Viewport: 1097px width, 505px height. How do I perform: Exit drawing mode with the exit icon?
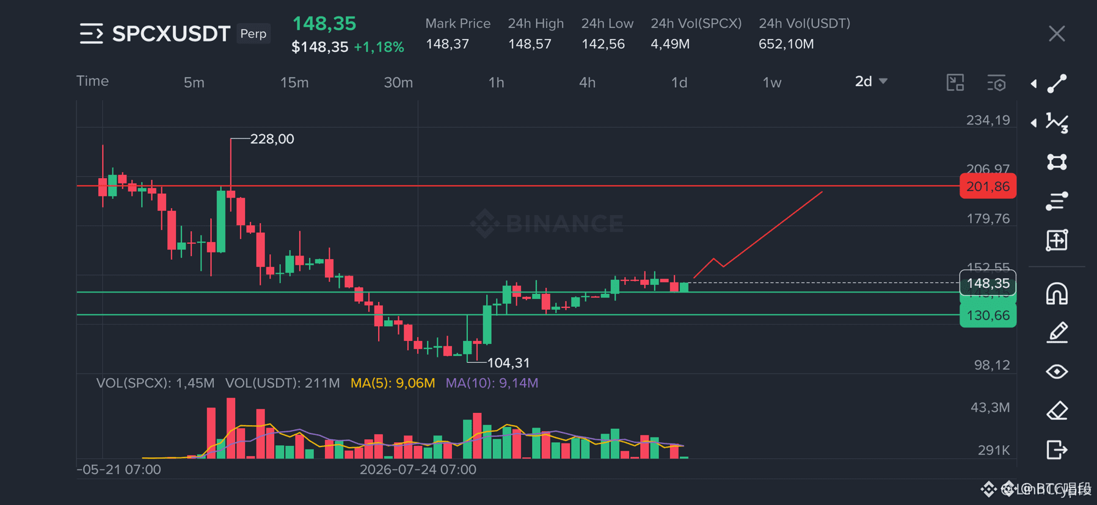click(1057, 449)
